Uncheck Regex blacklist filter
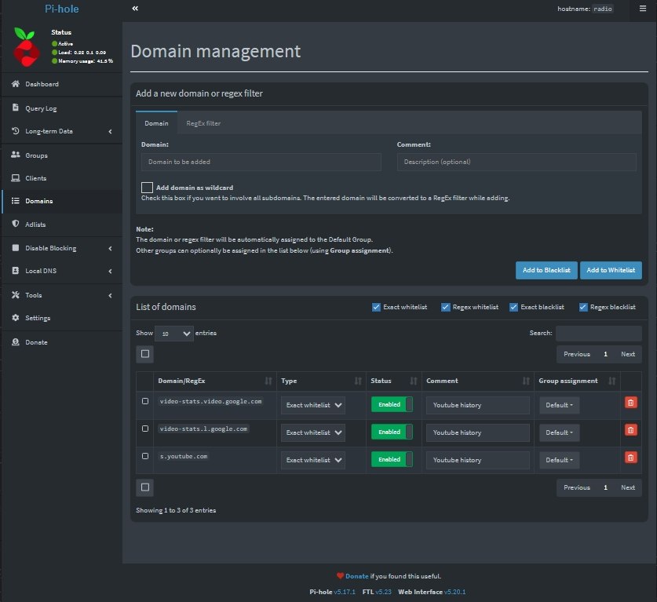This screenshot has height=602, width=657. (x=583, y=307)
